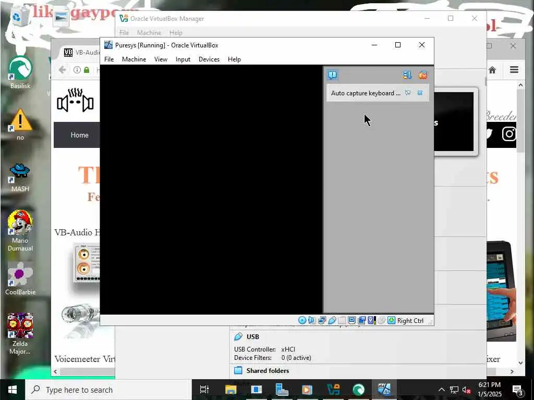Click the optical disk status icon
534x400 pixels.
coord(302,320)
